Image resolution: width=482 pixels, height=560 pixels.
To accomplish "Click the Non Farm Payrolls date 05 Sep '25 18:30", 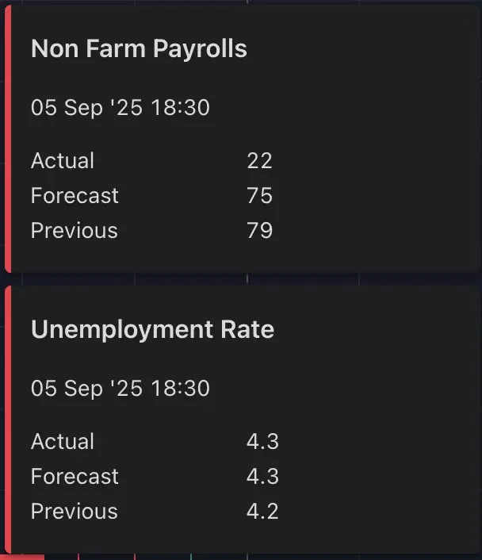I will [120, 108].
